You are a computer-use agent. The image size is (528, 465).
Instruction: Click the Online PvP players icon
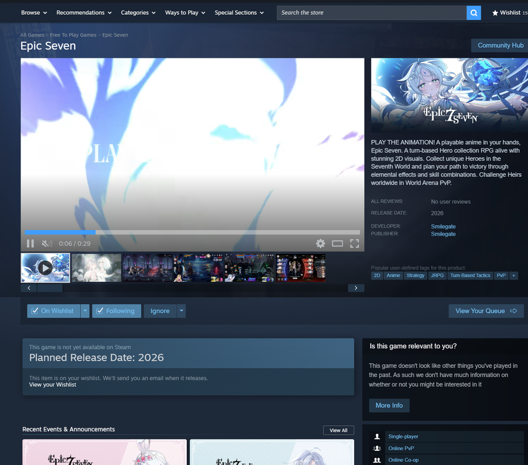tap(377, 448)
